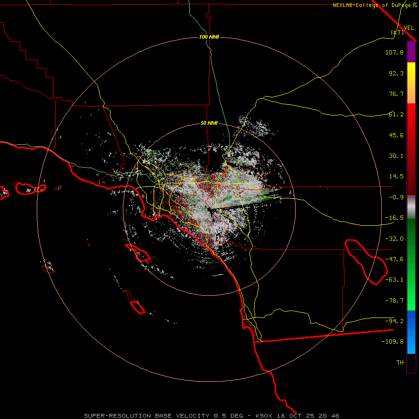Select the 61.2 legend value

(396, 115)
